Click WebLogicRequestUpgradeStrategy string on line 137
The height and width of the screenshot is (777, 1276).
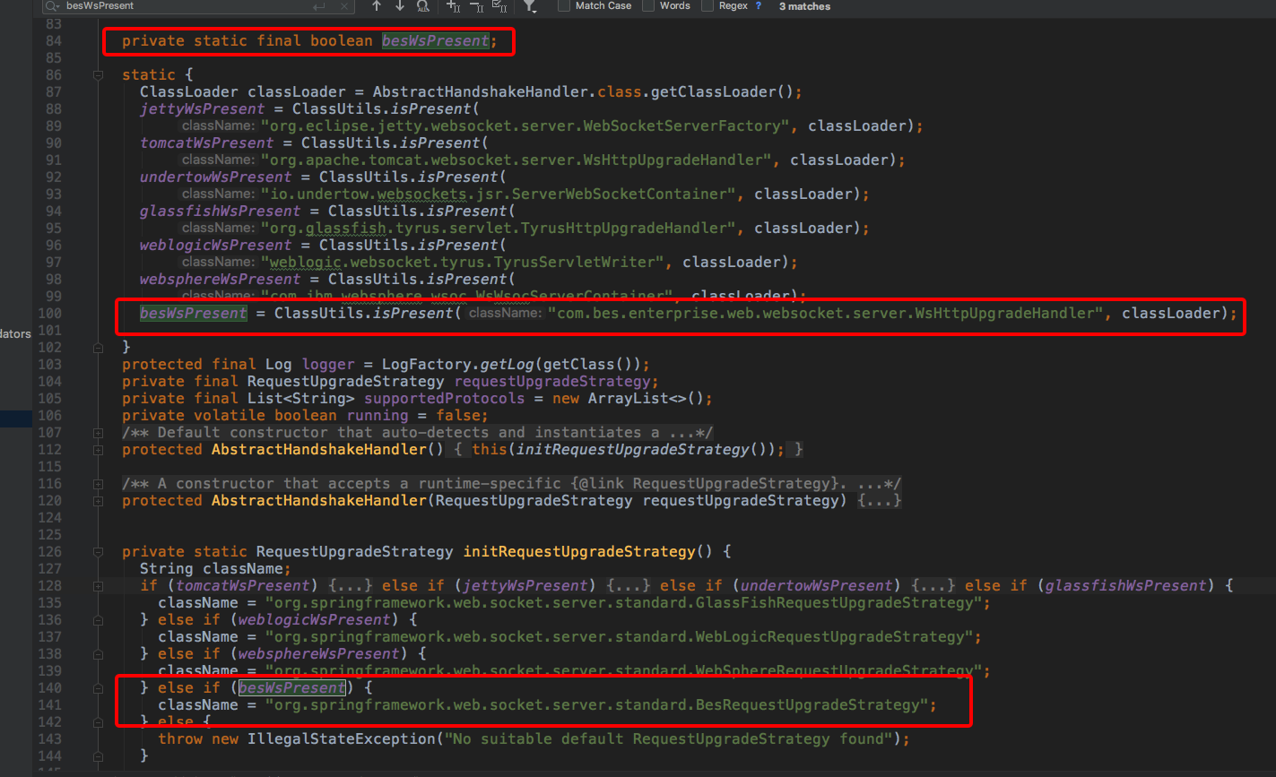tap(620, 636)
